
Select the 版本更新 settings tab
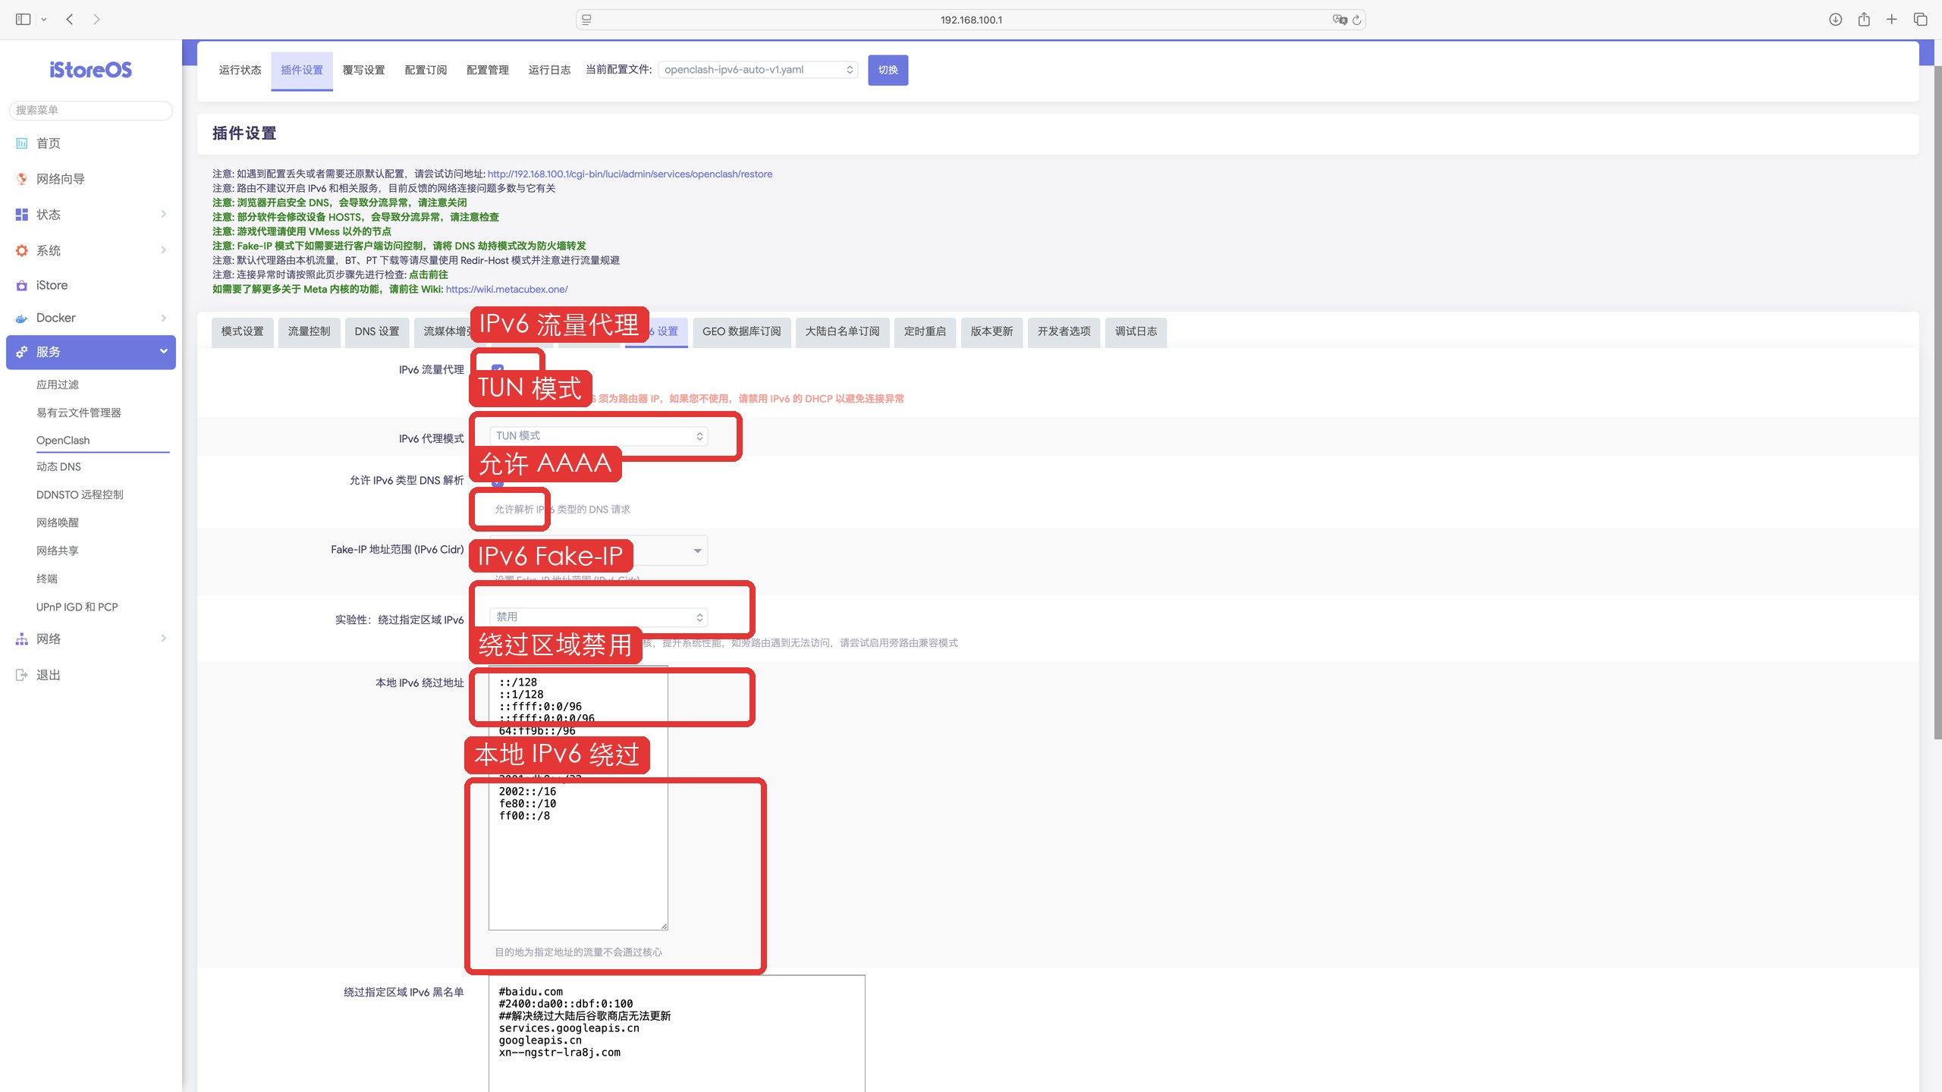point(991,332)
